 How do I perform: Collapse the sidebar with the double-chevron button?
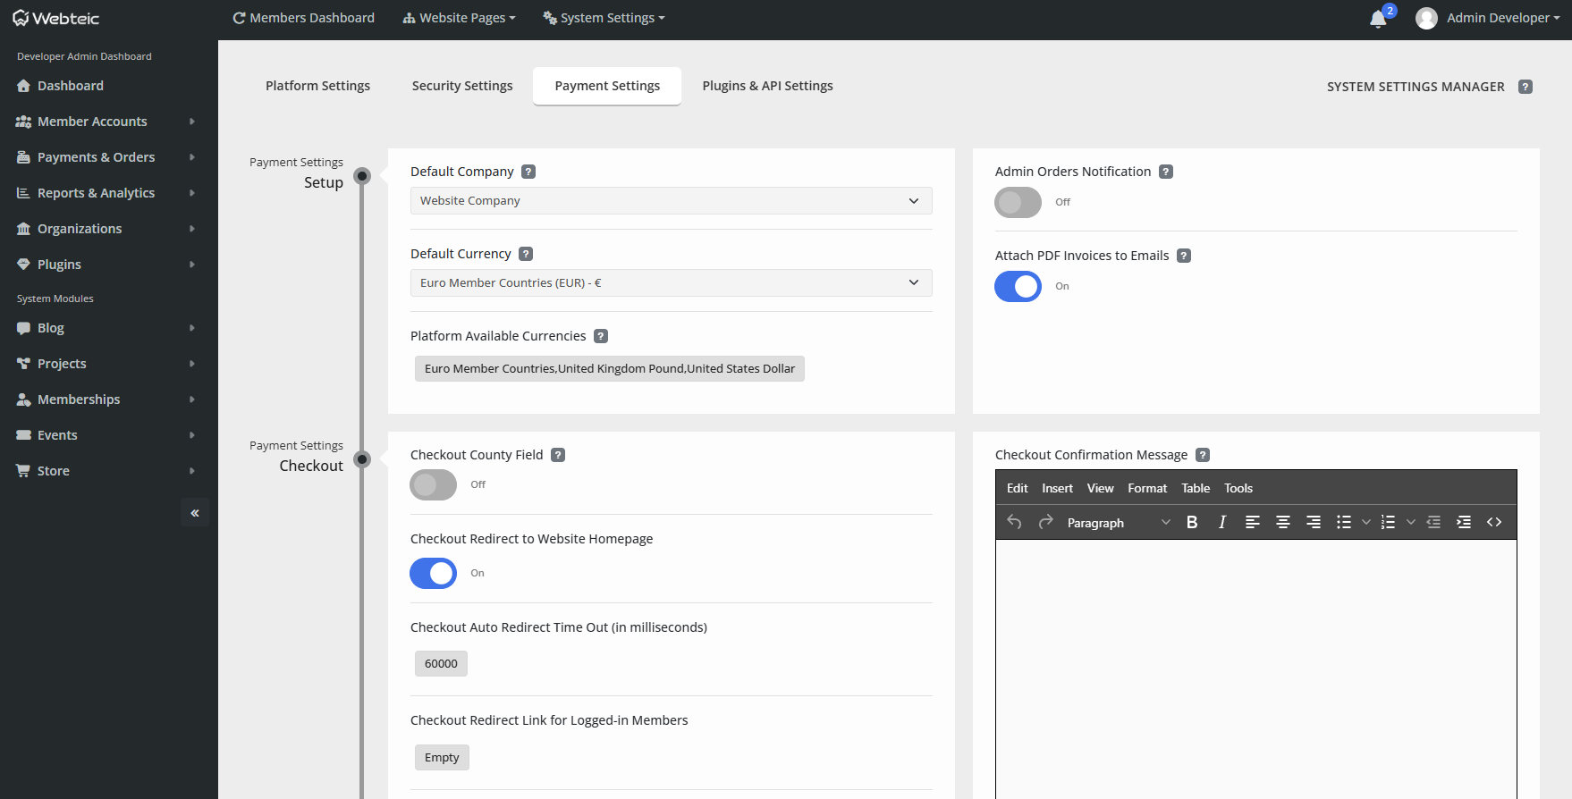point(195,513)
